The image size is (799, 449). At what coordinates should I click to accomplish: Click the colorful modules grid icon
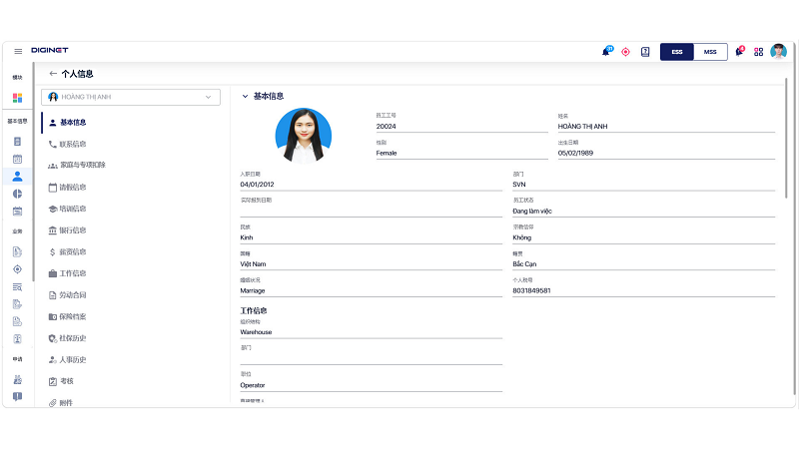coord(17,97)
